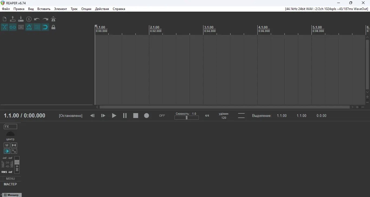Click timeline ruler marker 4.1.00

click(263, 27)
